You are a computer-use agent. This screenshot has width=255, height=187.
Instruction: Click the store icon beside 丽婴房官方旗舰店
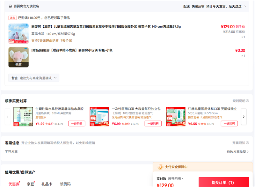point(11,6)
